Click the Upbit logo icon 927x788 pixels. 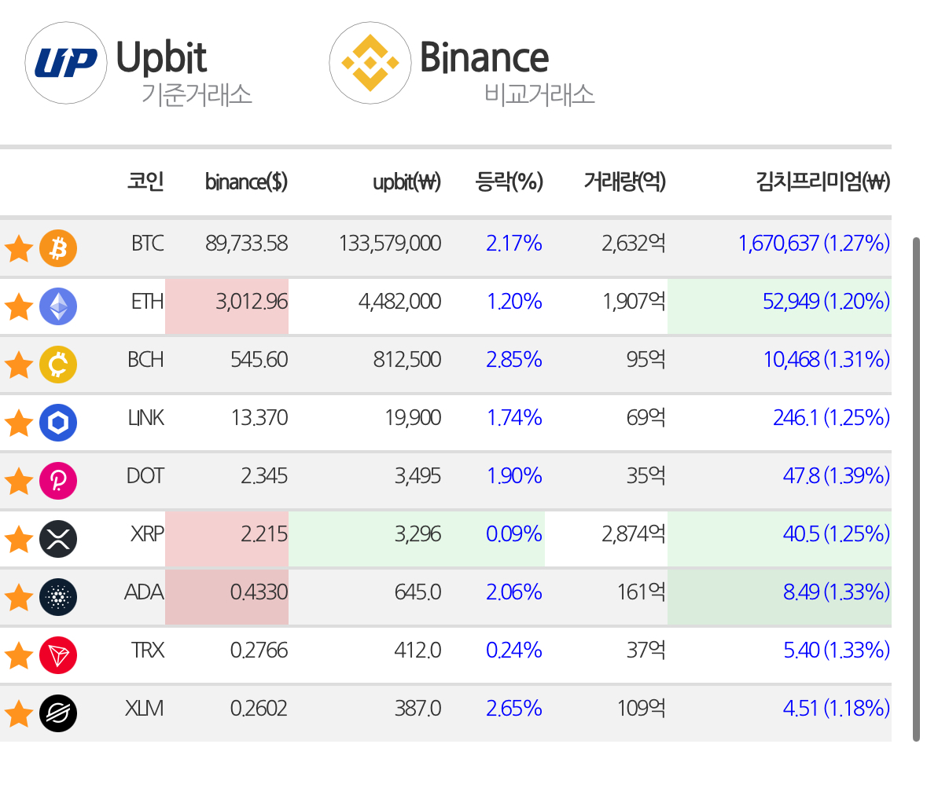[x=65, y=63]
